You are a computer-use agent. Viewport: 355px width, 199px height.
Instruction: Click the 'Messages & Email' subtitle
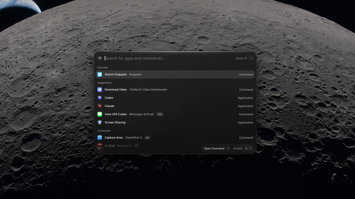click(141, 114)
